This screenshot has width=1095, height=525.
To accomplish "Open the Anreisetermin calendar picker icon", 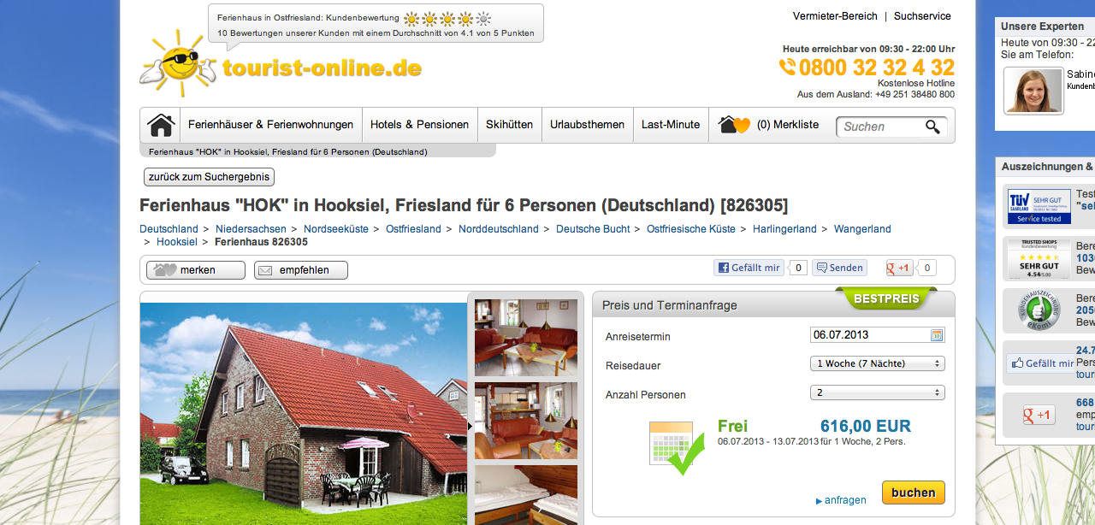I will tap(937, 335).
